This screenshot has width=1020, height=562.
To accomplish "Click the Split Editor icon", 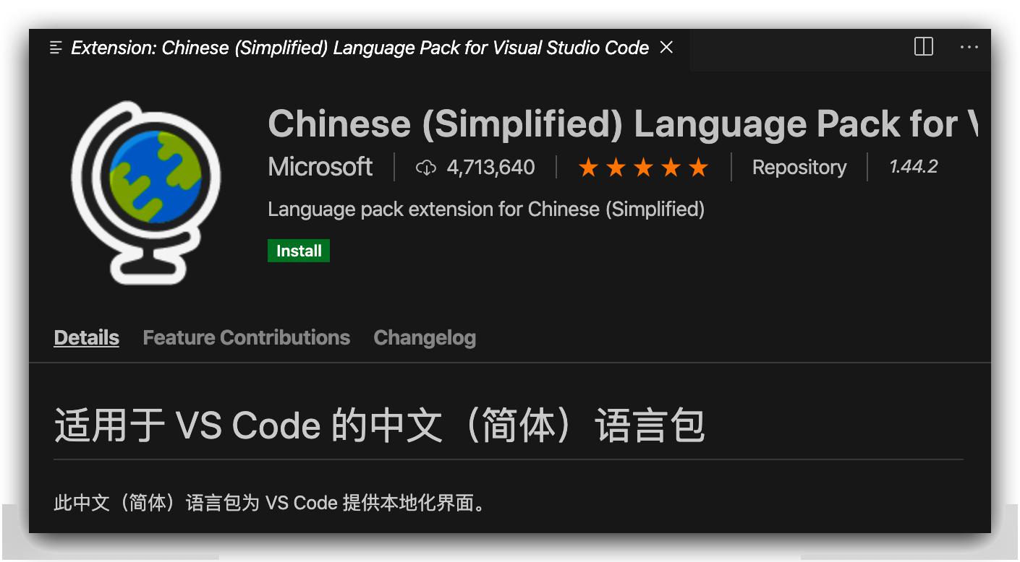I will coord(924,47).
